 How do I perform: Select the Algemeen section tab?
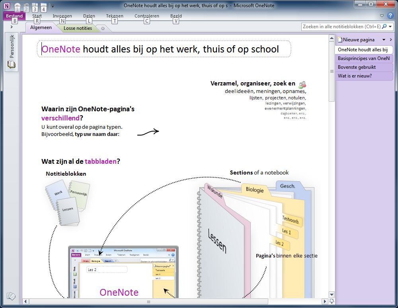(41, 27)
